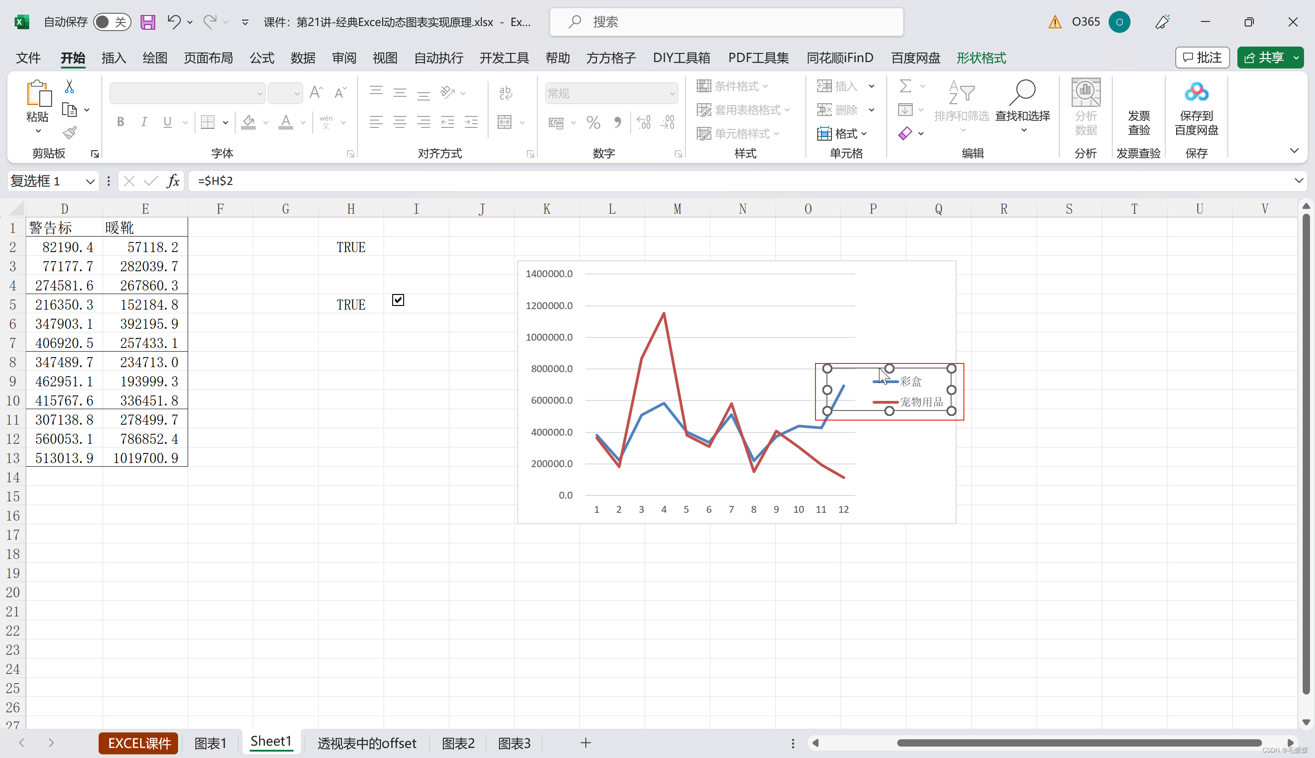The height and width of the screenshot is (758, 1315).
Task: Open the 形状格式 ribbon tab
Action: (x=981, y=58)
